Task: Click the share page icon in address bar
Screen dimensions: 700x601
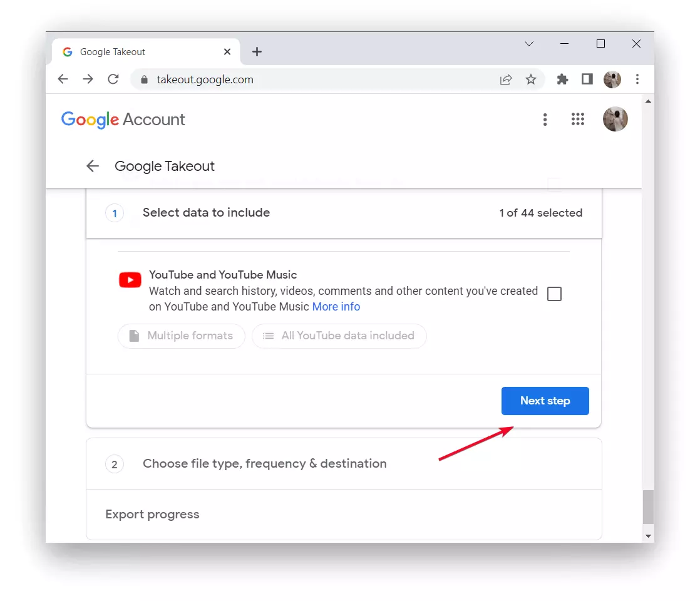Action: (x=505, y=80)
